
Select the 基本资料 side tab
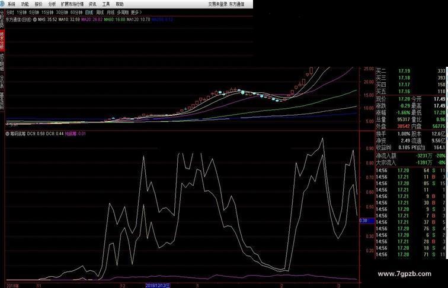(x=2, y=101)
